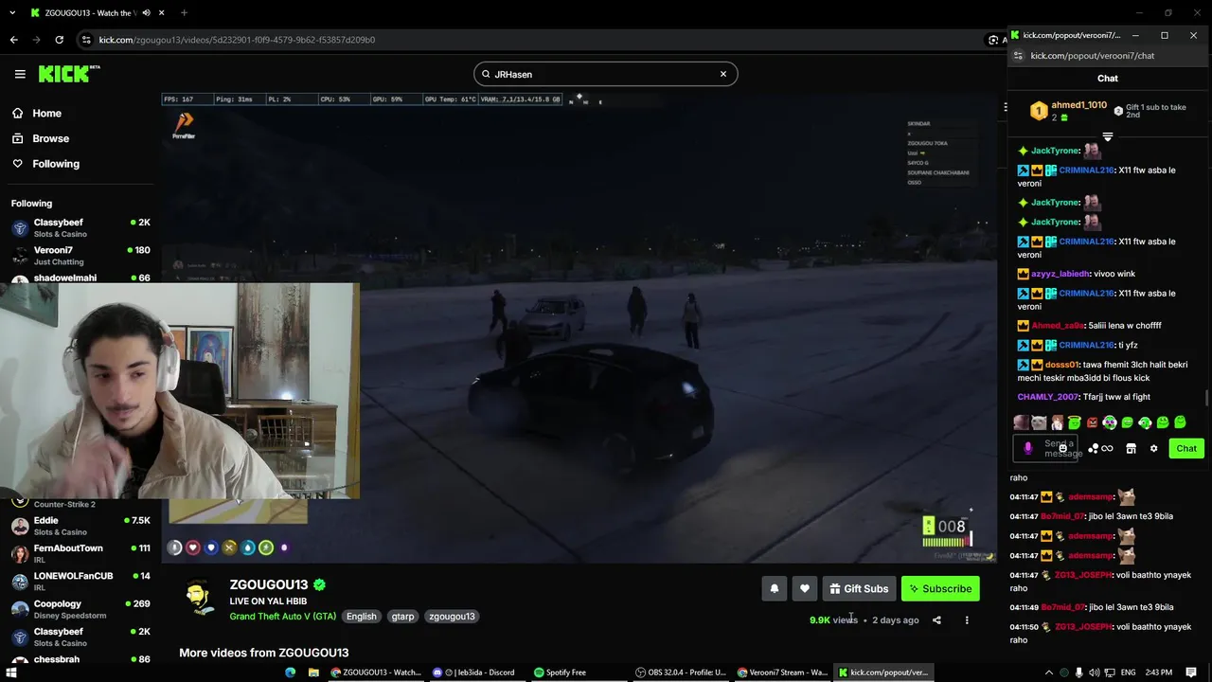Viewport: 1212px width, 682px height.
Task: Pick the red angry face emote
Action: 1092,422
